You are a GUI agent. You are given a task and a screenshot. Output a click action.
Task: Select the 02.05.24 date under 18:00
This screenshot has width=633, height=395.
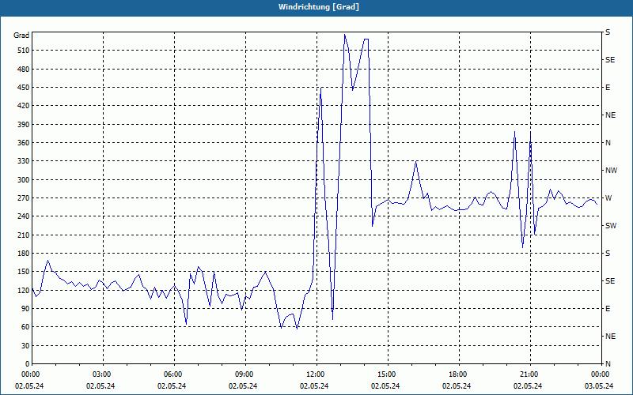point(457,386)
